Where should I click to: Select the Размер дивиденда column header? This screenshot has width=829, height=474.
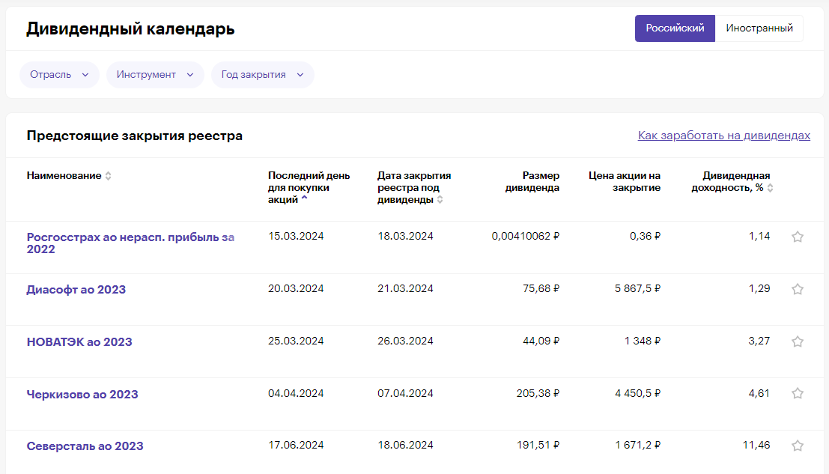coord(532,181)
